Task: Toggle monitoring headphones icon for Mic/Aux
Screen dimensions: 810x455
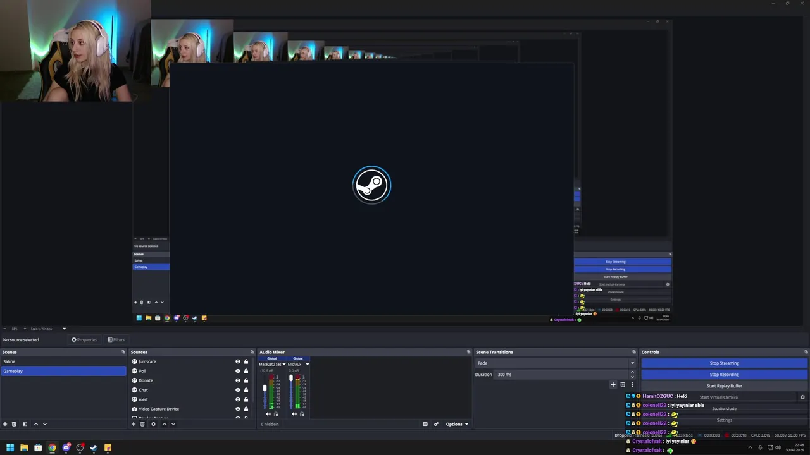Action: (x=302, y=414)
